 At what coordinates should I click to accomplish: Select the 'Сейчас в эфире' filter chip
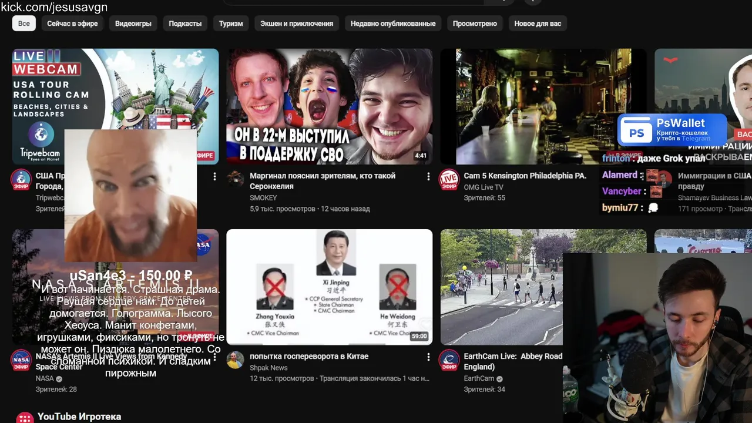[72, 23]
